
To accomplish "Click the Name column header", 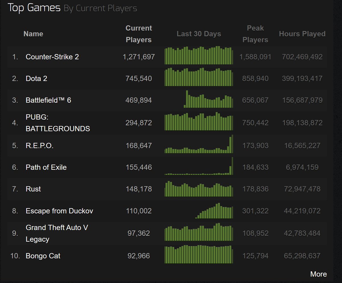I will [33, 34].
